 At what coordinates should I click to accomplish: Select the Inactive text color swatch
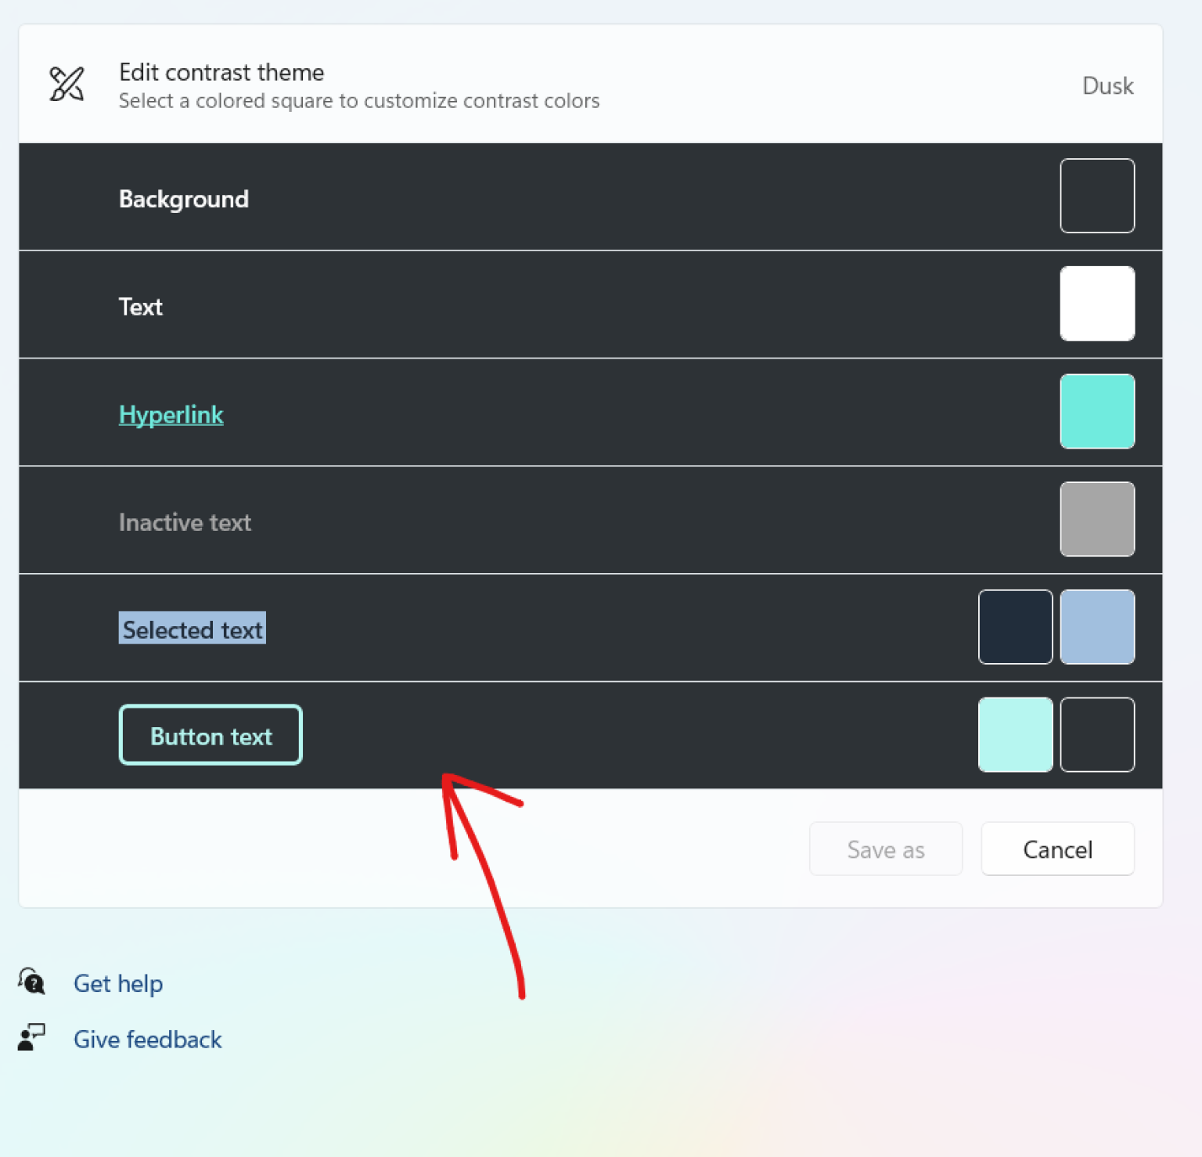[1096, 519]
